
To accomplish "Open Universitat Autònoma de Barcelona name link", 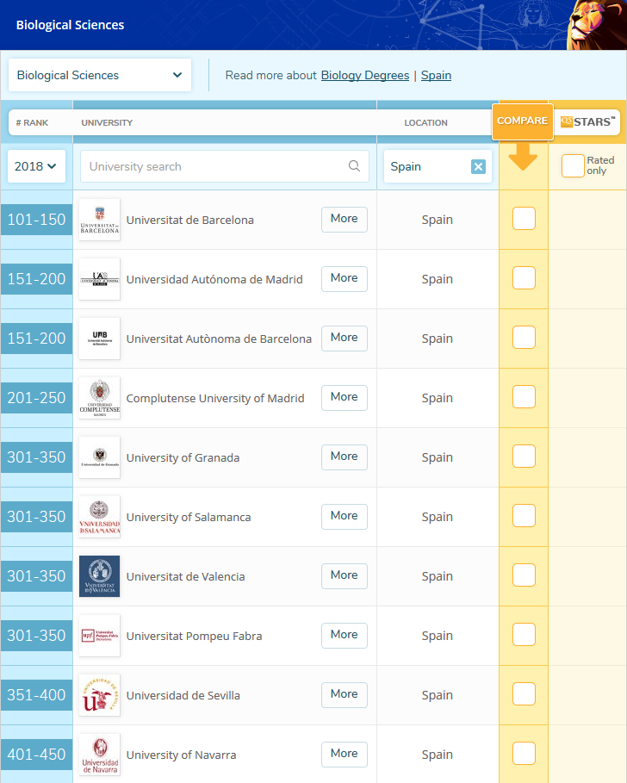I will pyautogui.click(x=219, y=339).
